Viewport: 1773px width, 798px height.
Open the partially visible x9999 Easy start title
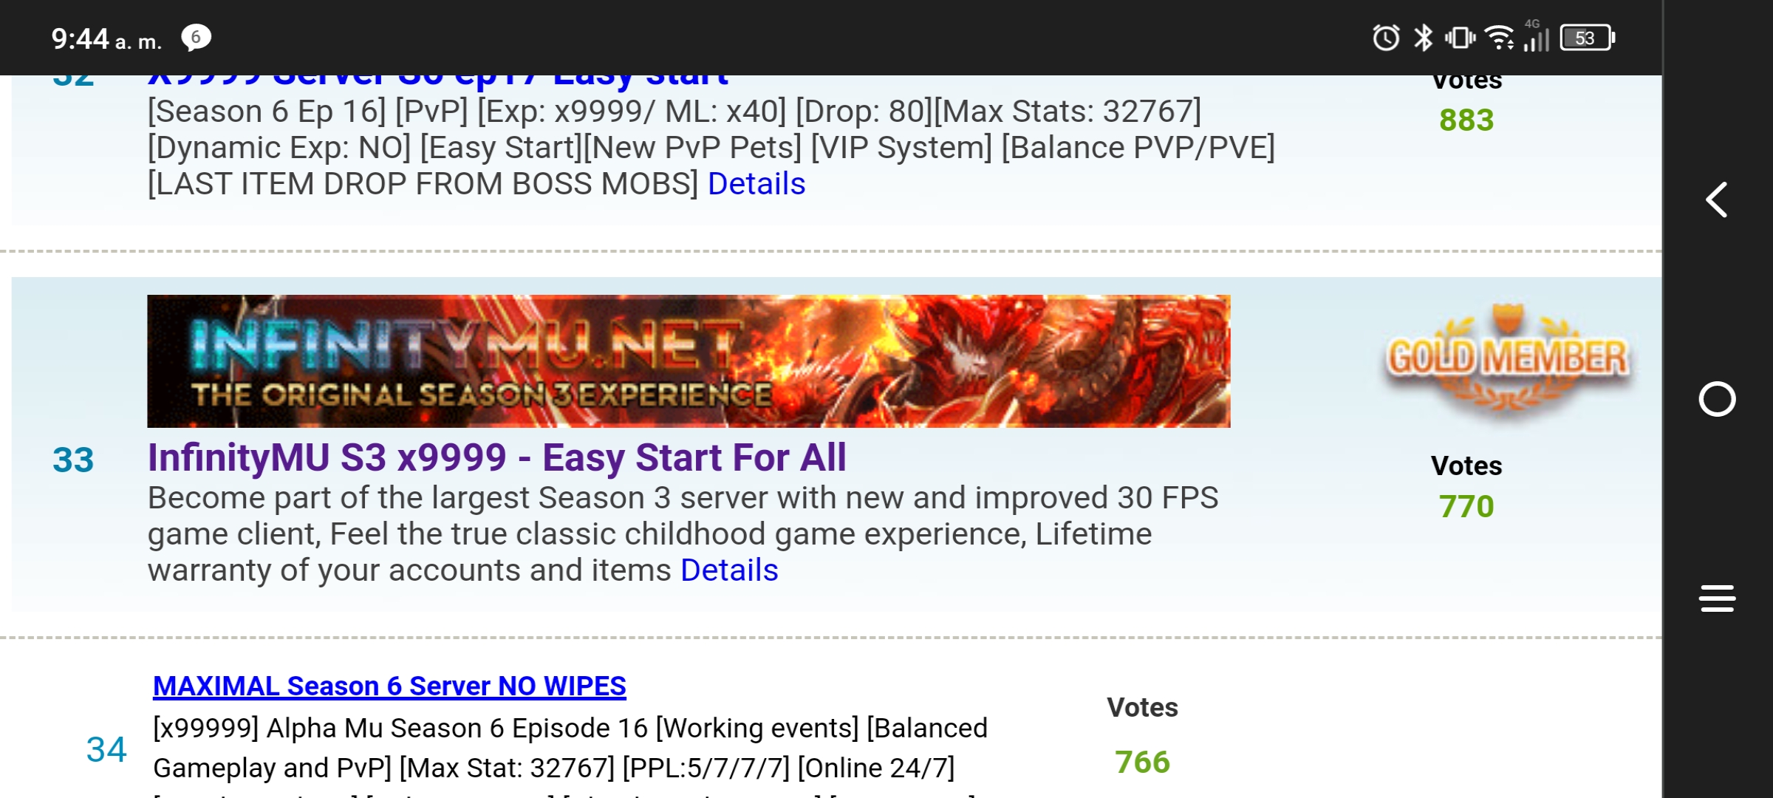[437, 80]
